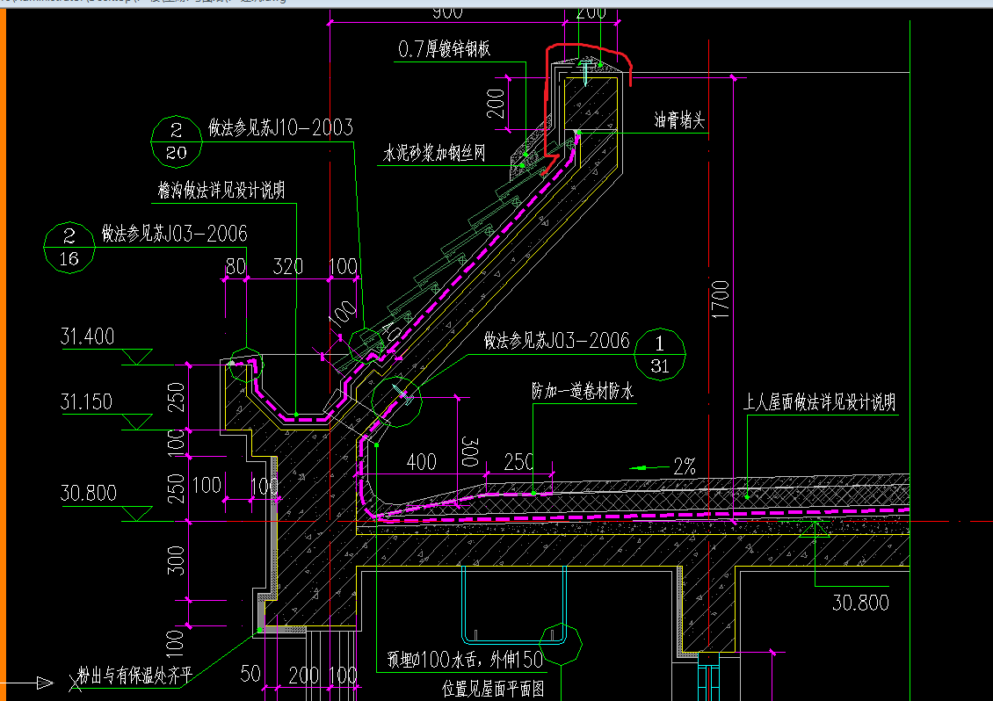Image resolution: width=993 pixels, height=701 pixels.
Task: Select the '水泥砂浆加钢丝网' label
Action: (434, 153)
